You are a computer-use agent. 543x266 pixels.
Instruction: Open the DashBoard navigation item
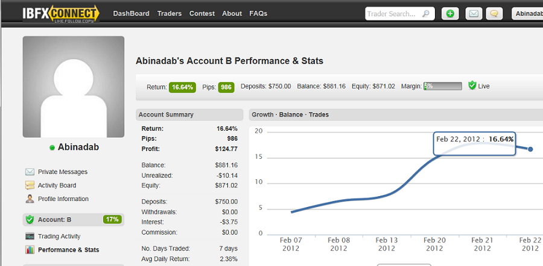point(131,13)
